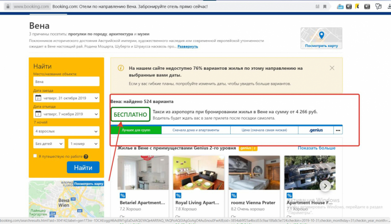
Task: Select the 'Лучшее для групп' sort tab
Action: tap(136, 130)
